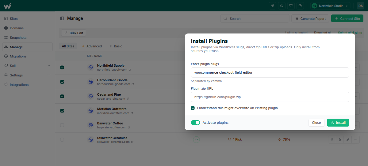
Task: Switch off the Activate plugins toggle
Action: coord(195,123)
